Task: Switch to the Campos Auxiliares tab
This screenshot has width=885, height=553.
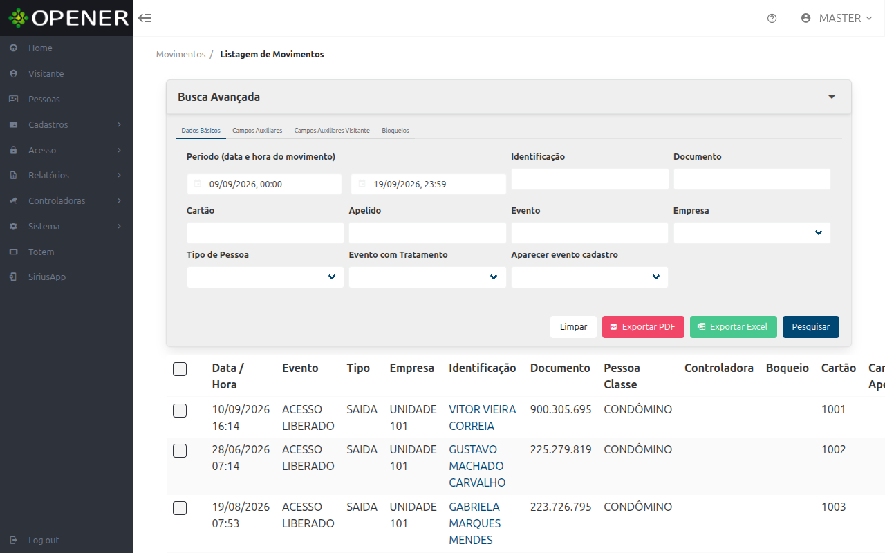Action: click(257, 131)
